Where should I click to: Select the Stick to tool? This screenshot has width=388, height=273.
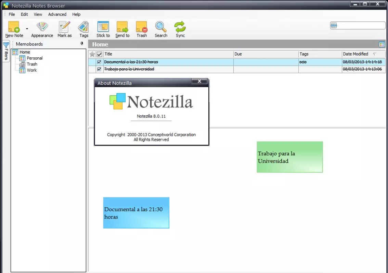pos(103,29)
